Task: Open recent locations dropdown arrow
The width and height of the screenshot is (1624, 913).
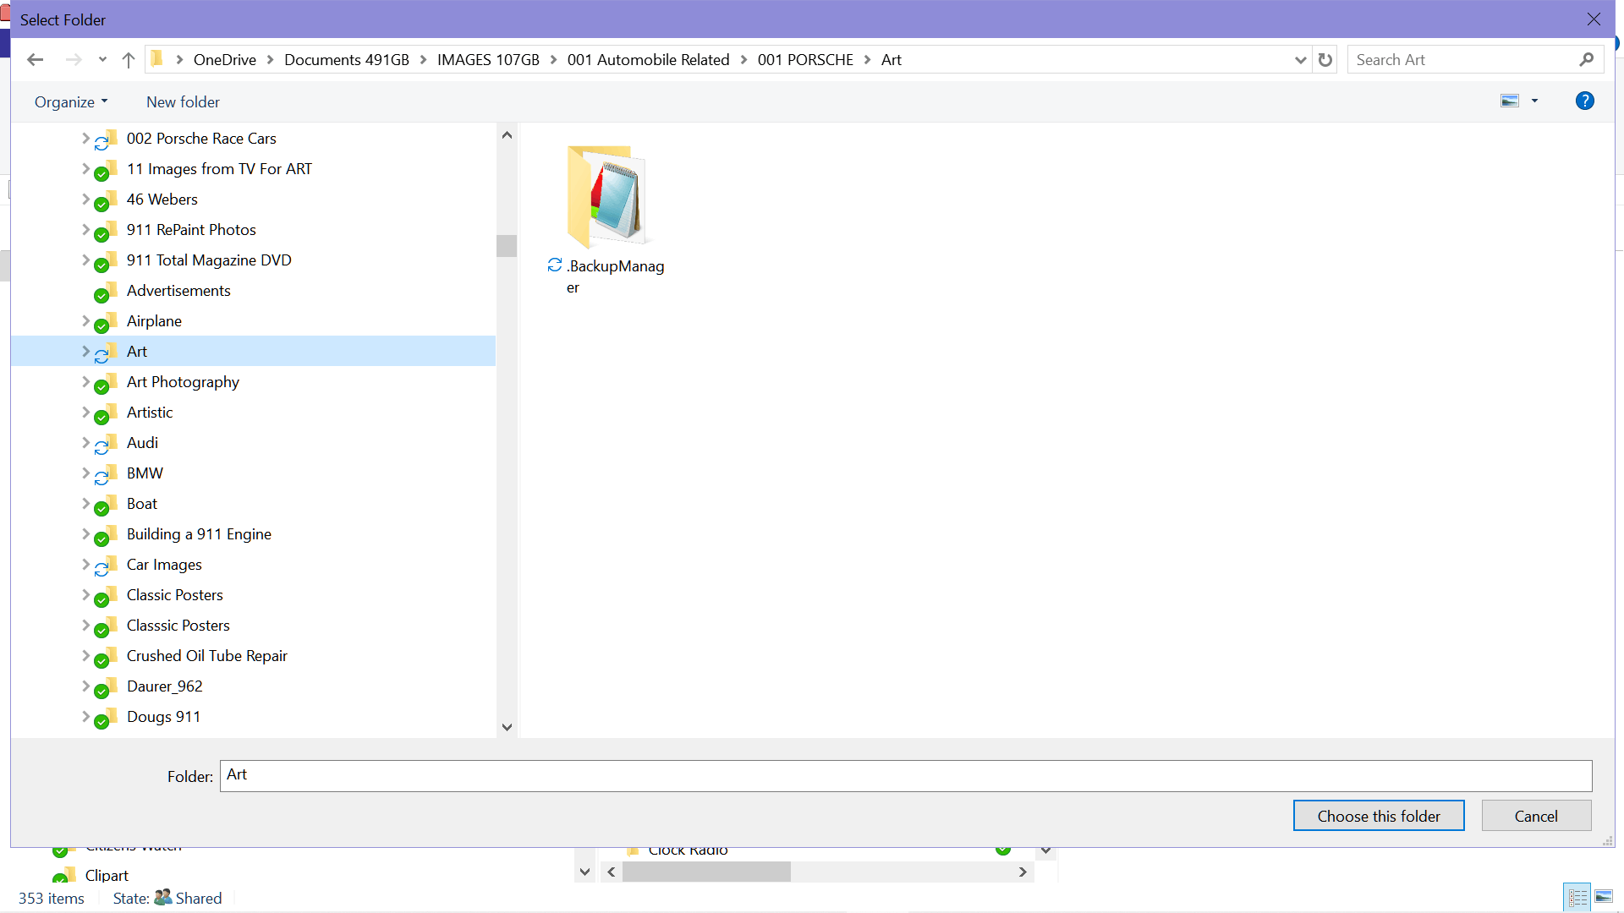Action: (x=102, y=60)
